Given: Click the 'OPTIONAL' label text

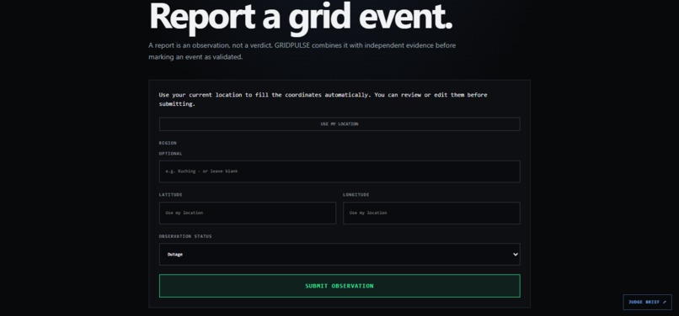Looking at the screenshot, I should [170, 154].
